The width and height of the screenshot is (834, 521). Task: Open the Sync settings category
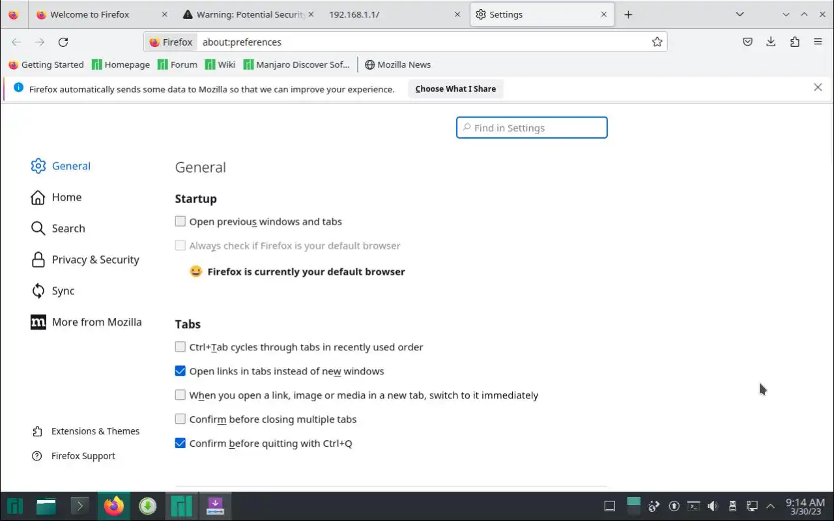53,291
